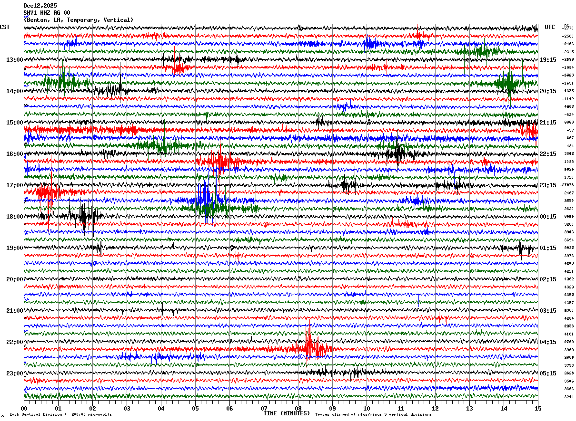The width and height of the screenshot is (576, 421).
Task: Click the UTC timezone label
Action: point(550,27)
